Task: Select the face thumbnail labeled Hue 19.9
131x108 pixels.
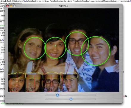Action: pos(69,83)
